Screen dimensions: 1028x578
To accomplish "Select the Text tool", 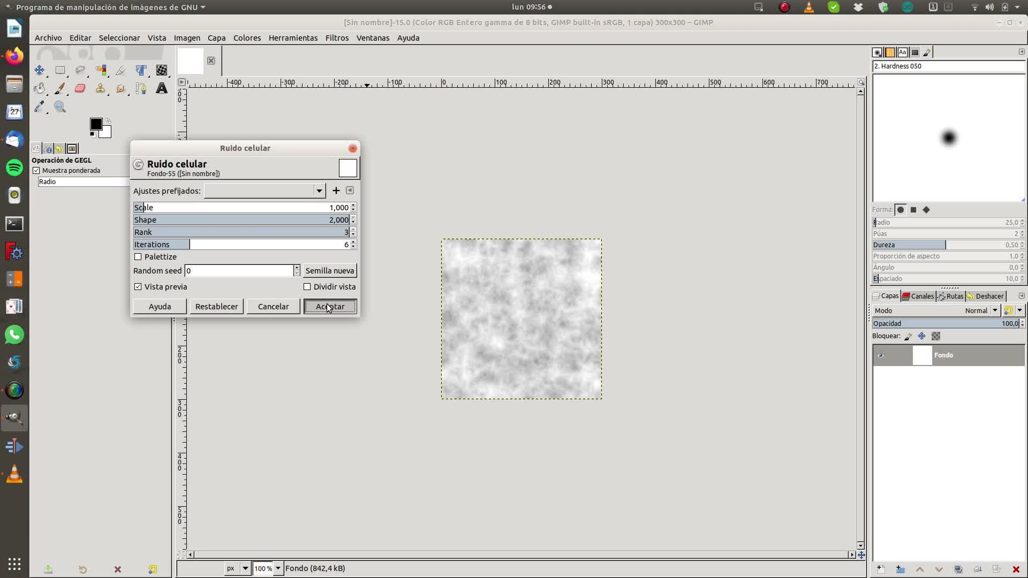I will tap(161, 88).
